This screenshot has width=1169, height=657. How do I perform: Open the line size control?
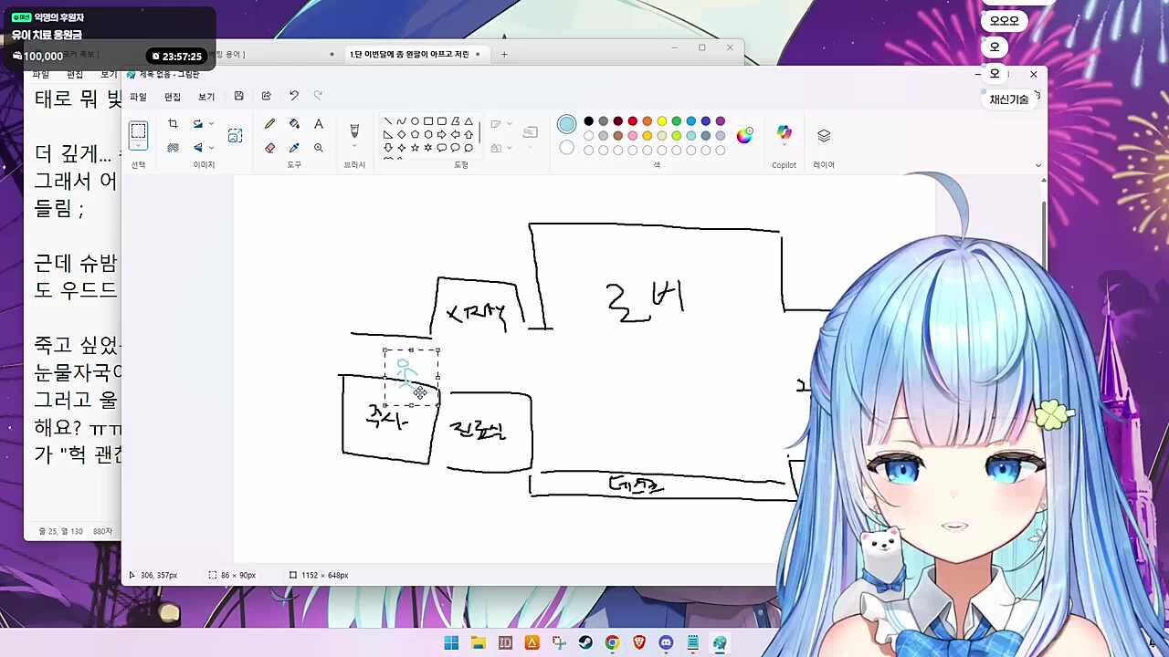pos(530,133)
